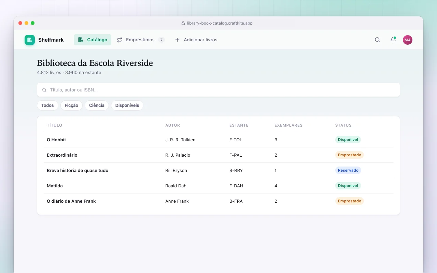Select the Ciência filter chip
Viewport: 437px width, 273px height.
(x=97, y=105)
